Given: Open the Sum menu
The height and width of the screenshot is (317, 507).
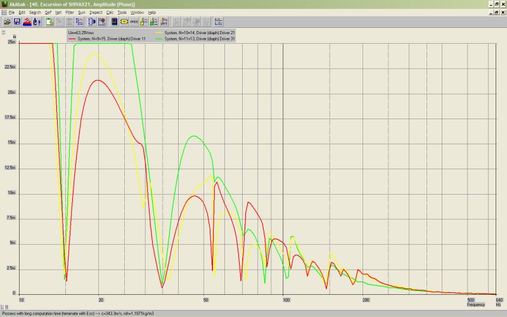Looking at the screenshot, I should tap(81, 13).
